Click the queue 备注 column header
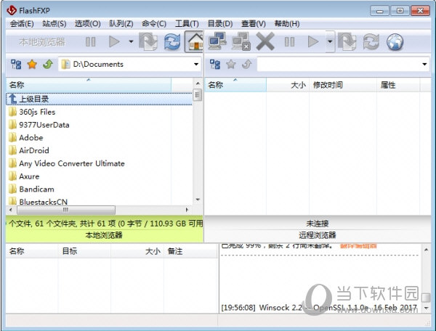The width and height of the screenshot is (436, 331). click(x=190, y=251)
